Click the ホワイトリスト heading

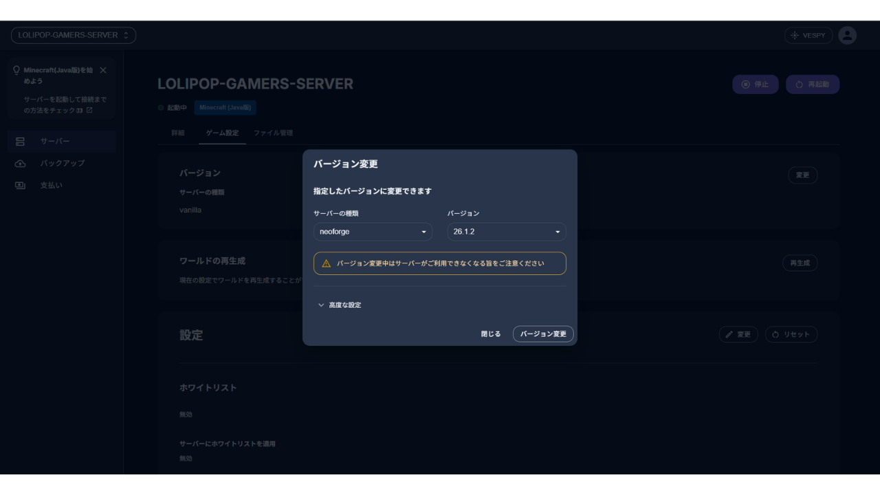click(x=208, y=388)
